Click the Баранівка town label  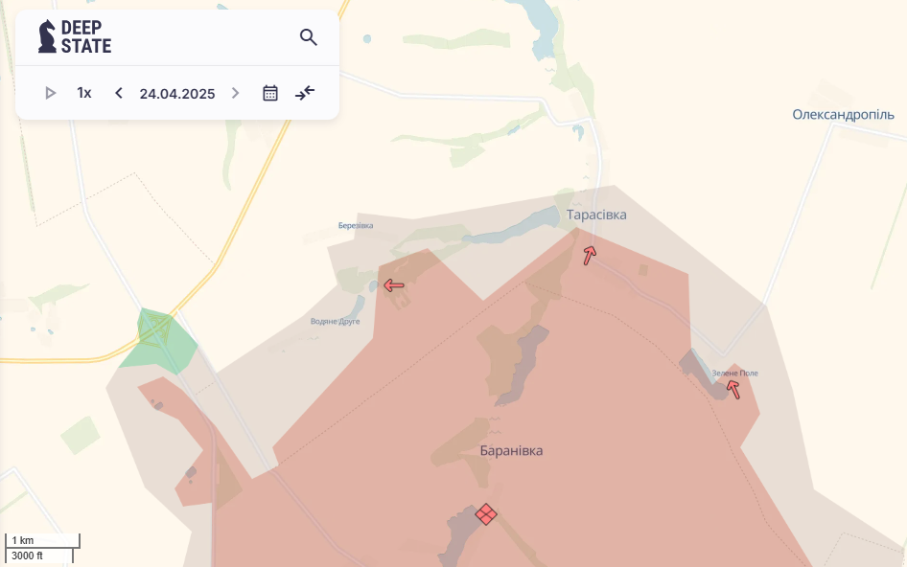[x=511, y=450]
